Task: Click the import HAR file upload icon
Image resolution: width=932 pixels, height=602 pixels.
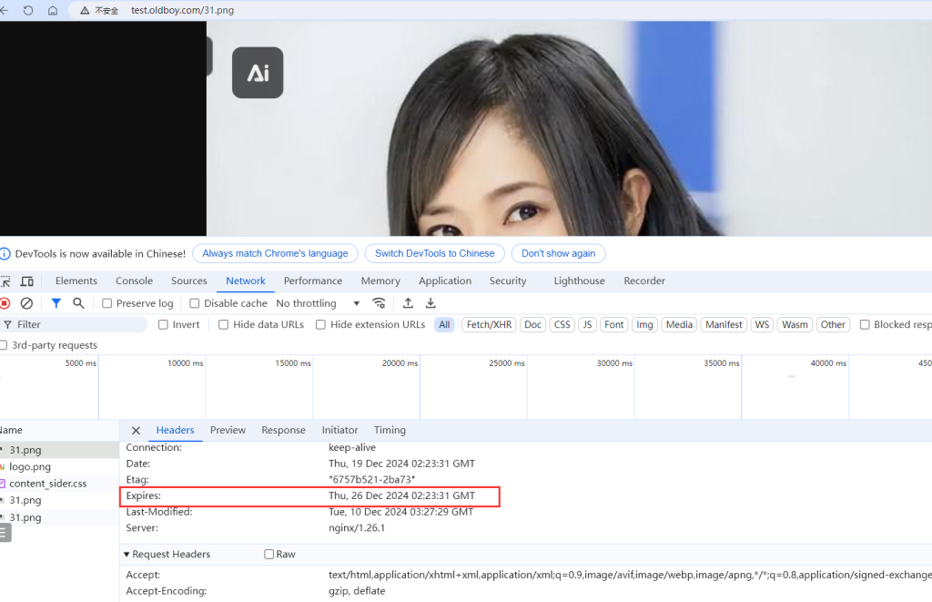Action: 408,303
